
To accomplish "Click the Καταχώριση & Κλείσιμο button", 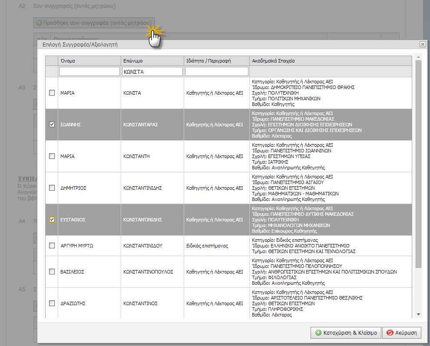I will click(x=346, y=333).
